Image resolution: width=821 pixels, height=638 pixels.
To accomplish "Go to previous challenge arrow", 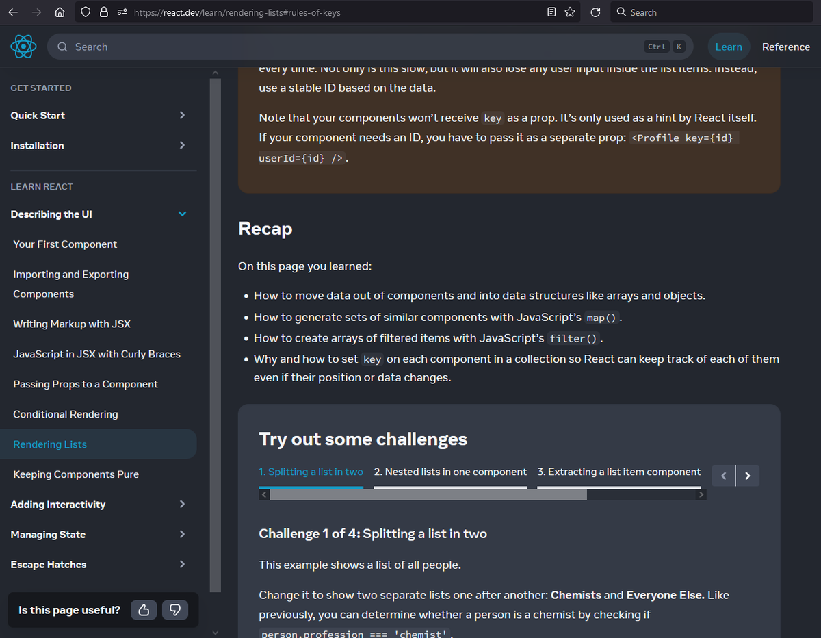I will click(x=724, y=476).
